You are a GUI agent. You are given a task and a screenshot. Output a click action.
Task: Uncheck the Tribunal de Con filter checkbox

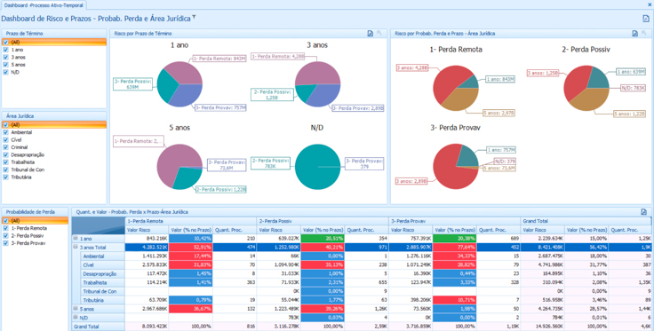click(6, 169)
